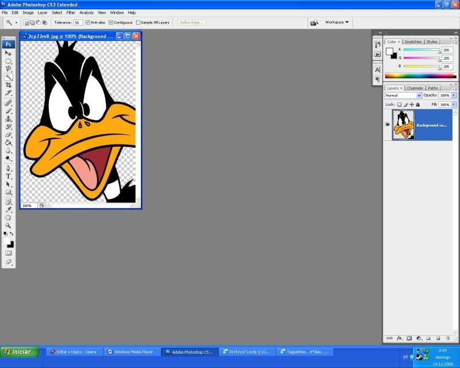Pick a color from the spectrum ramp
Image resolution: width=460 pixels, height=368 pixels.
[421, 76]
